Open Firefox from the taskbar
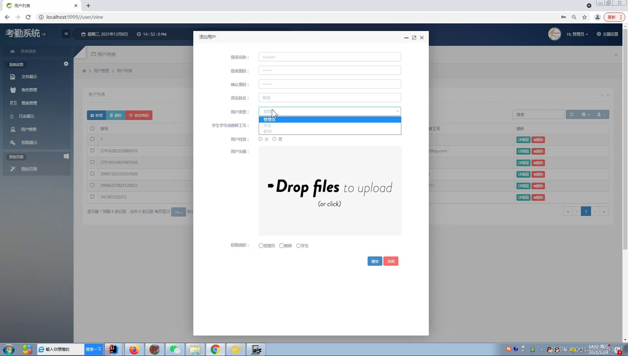Screen dimensions: 628x356 point(134,349)
